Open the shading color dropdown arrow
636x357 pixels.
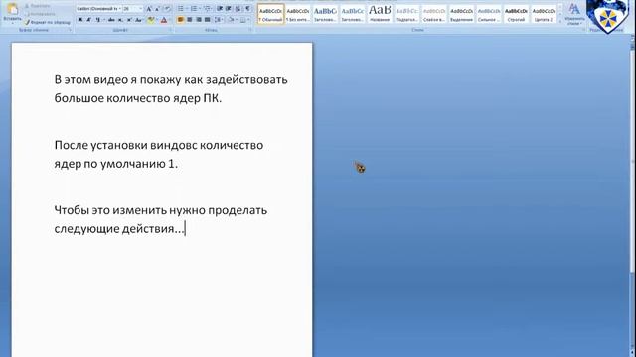click(237, 20)
